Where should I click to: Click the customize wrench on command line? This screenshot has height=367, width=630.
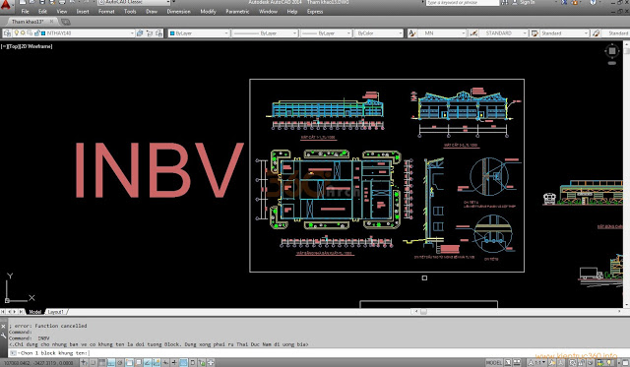(x=4, y=336)
